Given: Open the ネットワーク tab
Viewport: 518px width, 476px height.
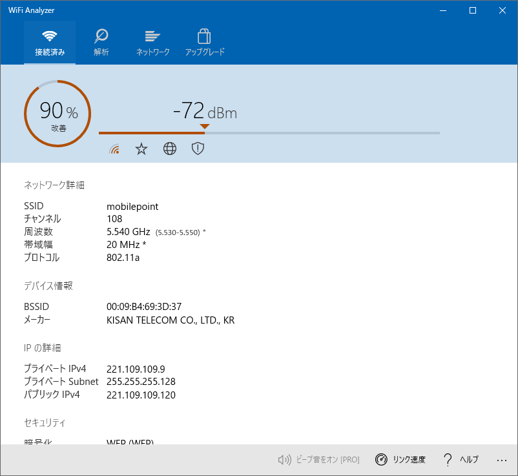Looking at the screenshot, I should coord(152,43).
